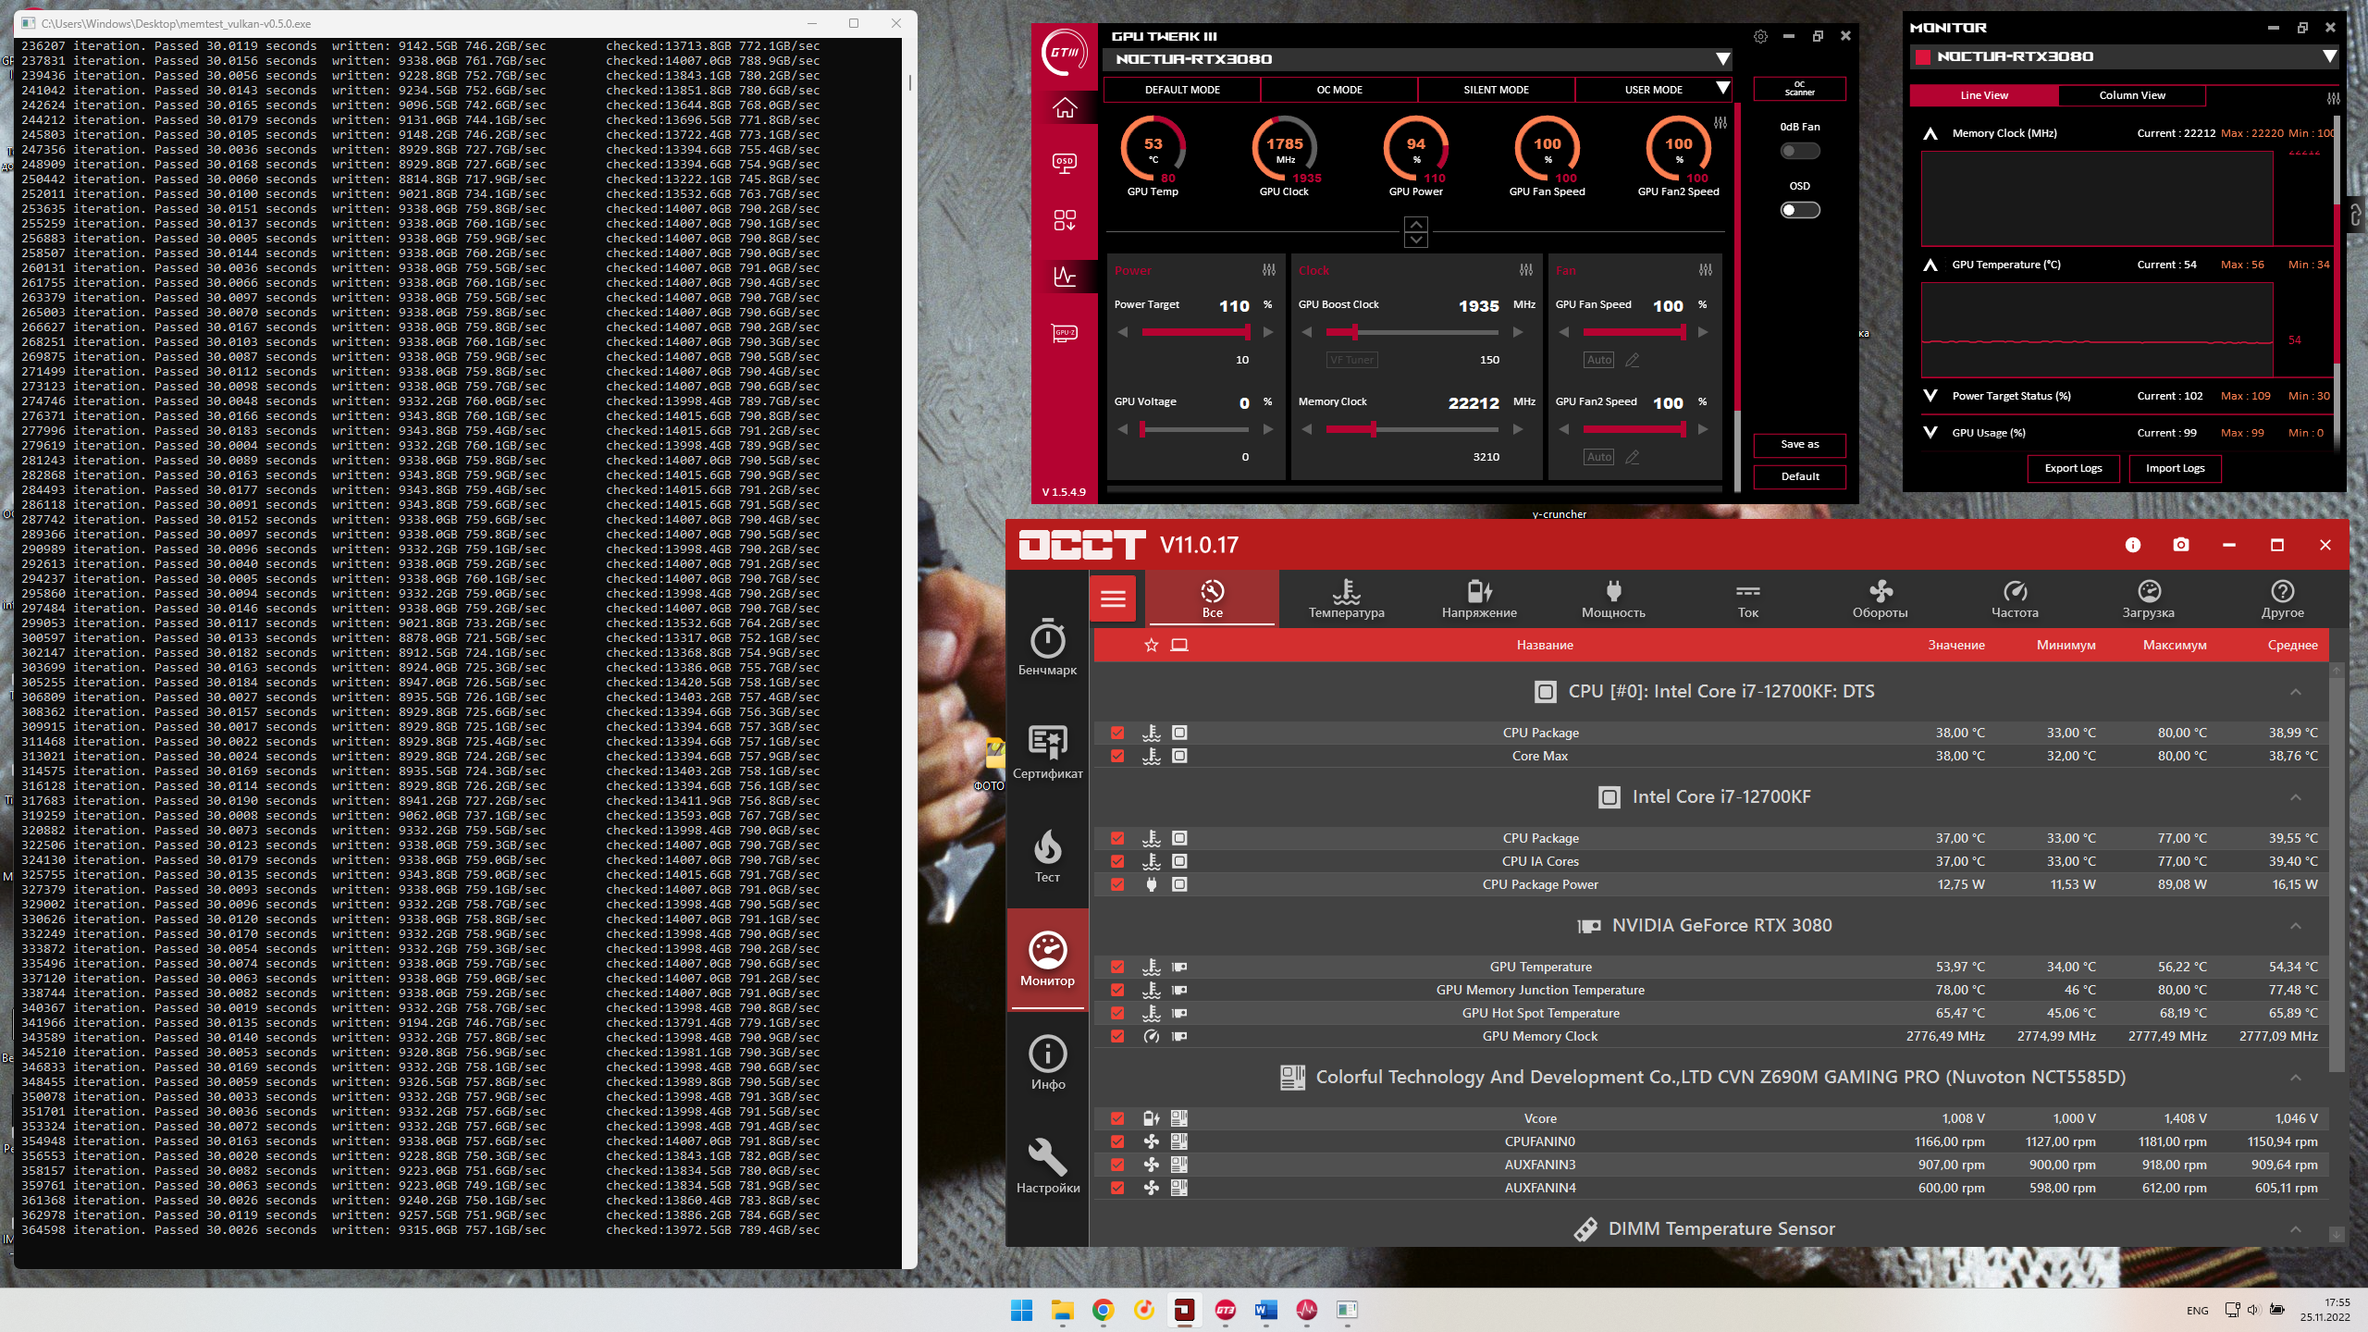Collapse the NVIDIA GeForce RTX 3080 group
This screenshot has width=2368, height=1332.
coord(2295,926)
